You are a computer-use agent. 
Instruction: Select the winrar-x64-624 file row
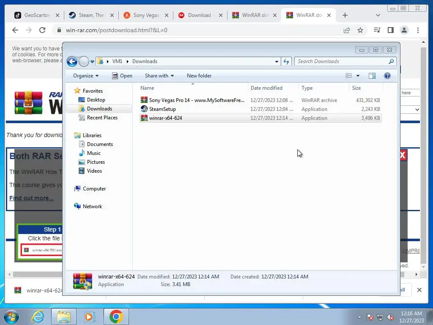tap(260, 118)
